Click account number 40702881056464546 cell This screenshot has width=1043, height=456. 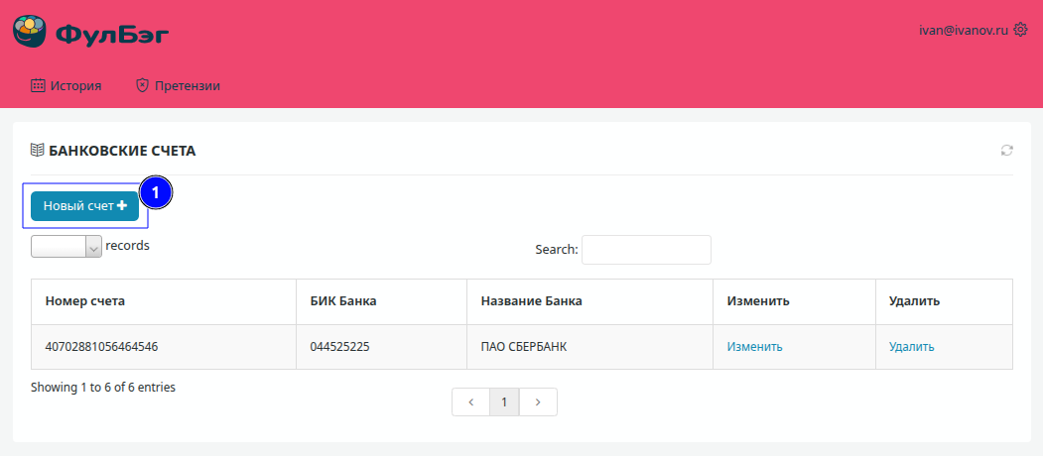point(102,347)
